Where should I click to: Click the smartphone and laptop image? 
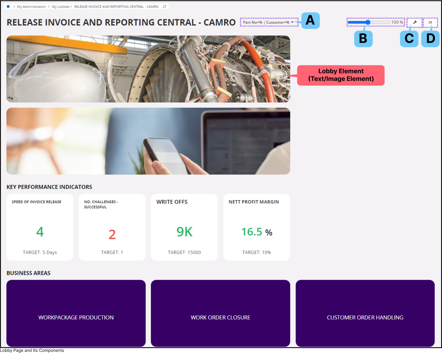(x=148, y=141)
